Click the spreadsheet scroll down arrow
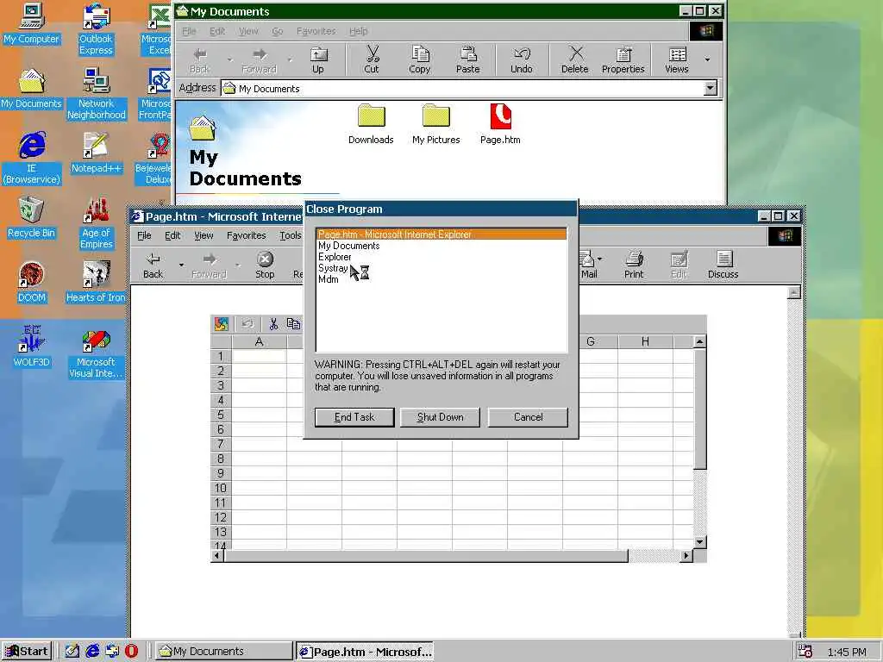The width and height of the screenshot is (883, 662). tap(699, 541)
